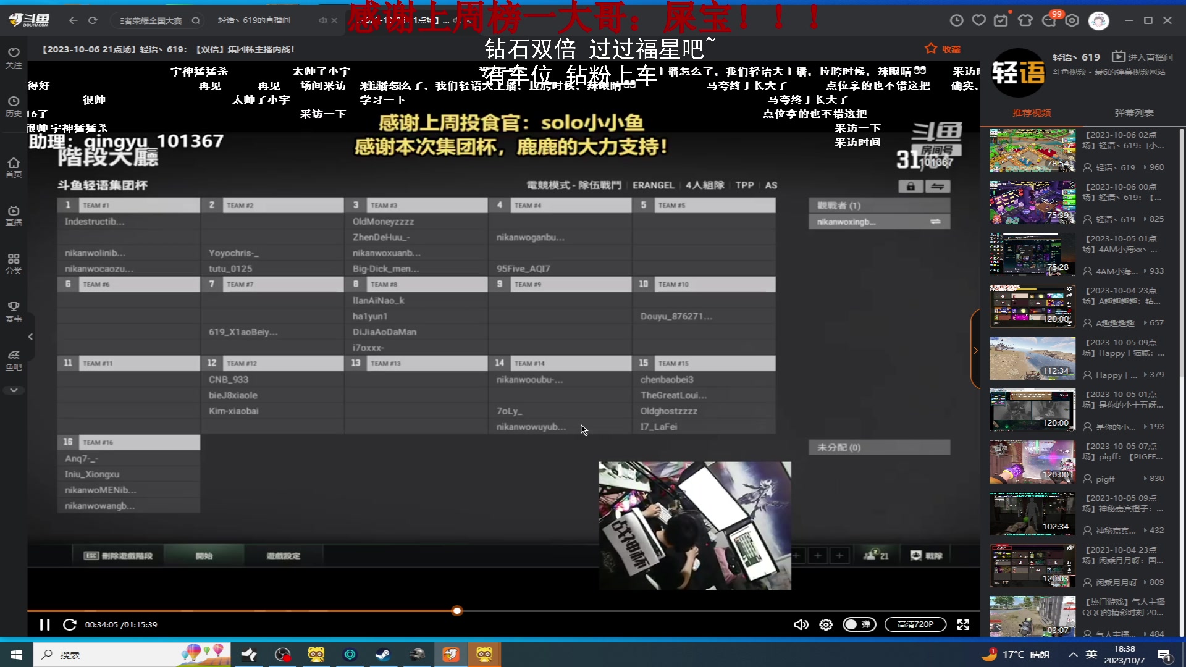Viewport: 1186px width, 667px height.
Task: Click the Douyu logo at top left
Action: click(x=29, y=20)
